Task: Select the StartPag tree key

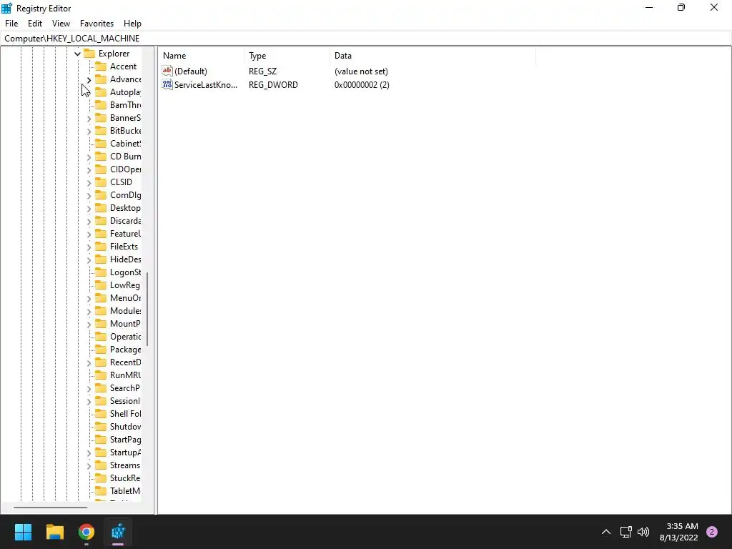Action: click(x=125, y=440)
